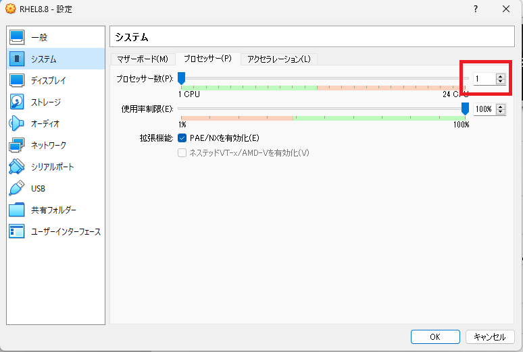The width and height of the screenshot is (523, 352).
Task: Switch to the アクセラレーション(L) tab
Action: [279, 59]
